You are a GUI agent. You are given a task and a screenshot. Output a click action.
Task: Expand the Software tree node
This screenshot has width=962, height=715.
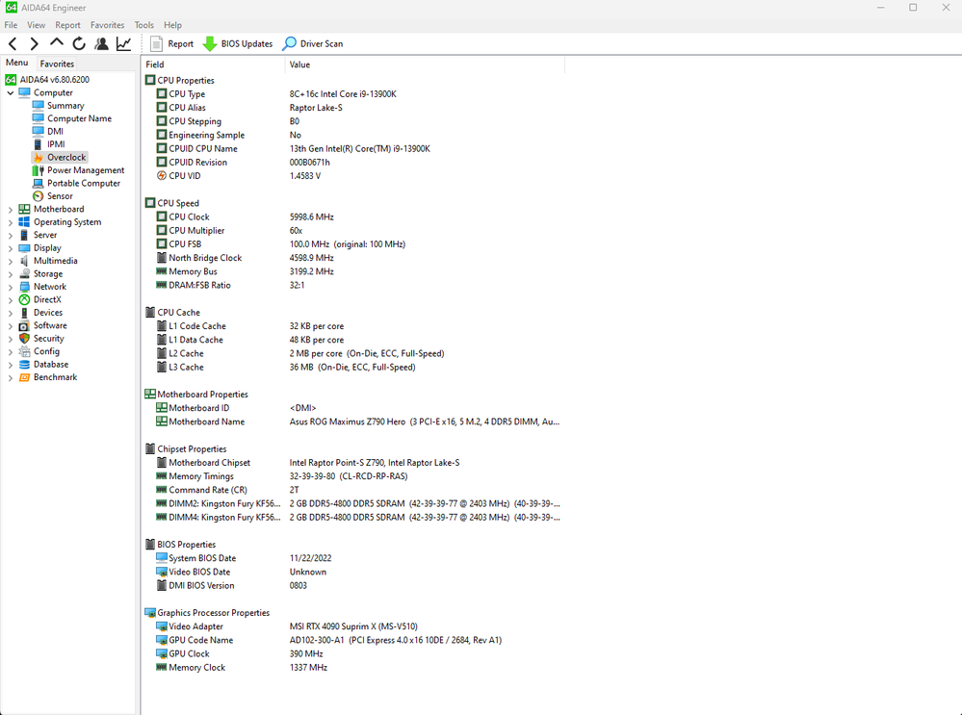[11, 325]
